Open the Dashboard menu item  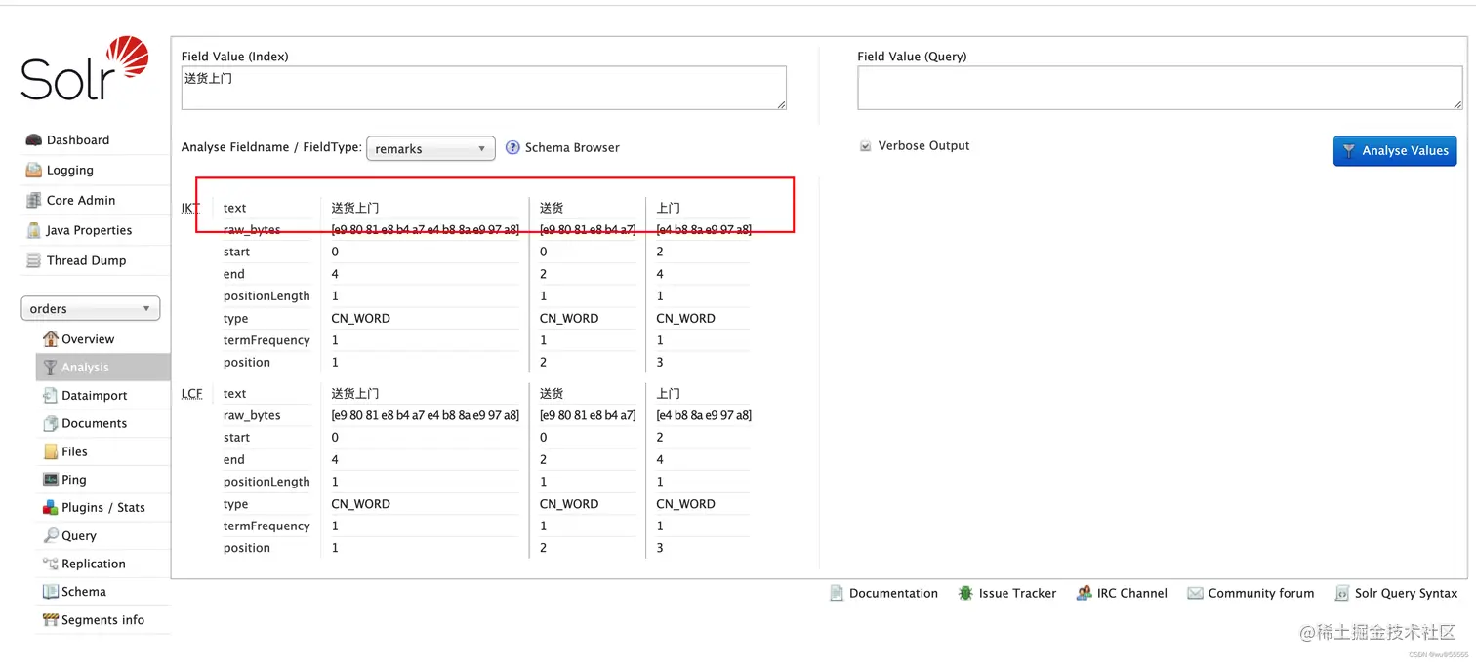coord(78,140)
